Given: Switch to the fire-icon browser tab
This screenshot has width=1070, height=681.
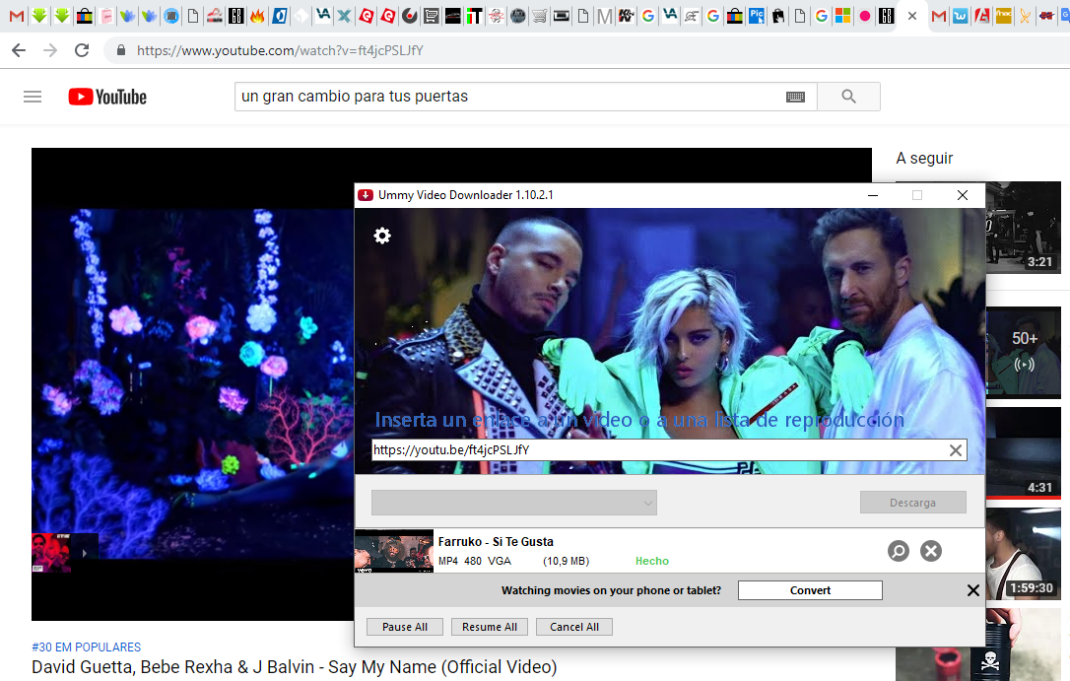Looking at the screenshot, I should click(x=257, y=16).
